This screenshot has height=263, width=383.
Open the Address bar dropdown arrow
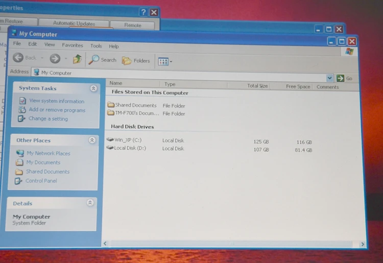point(329,78)
